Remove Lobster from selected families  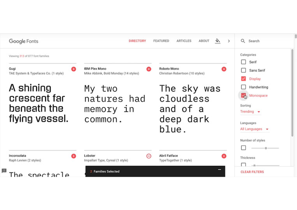(x=149, y=156)
